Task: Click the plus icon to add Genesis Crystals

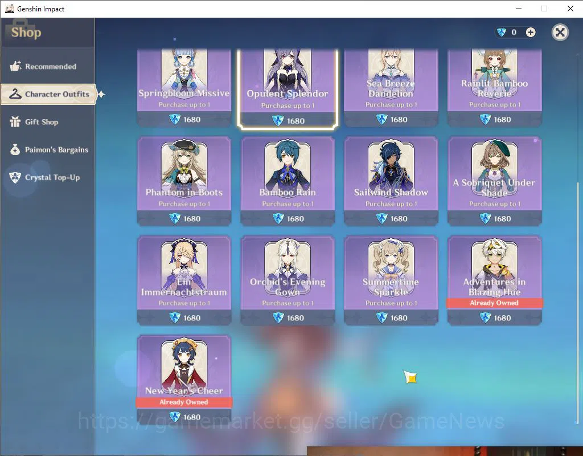Action: pyautogui.click(x=531, y=32)
